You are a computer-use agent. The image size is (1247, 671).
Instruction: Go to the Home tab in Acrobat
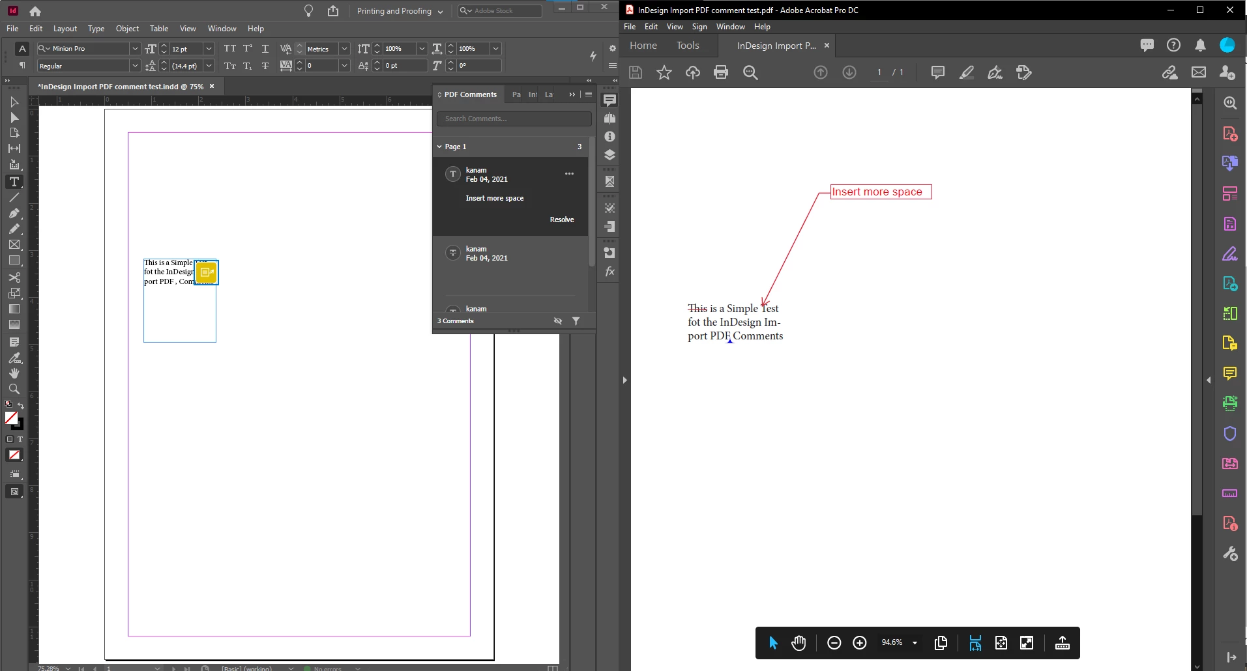click(643, 46)
